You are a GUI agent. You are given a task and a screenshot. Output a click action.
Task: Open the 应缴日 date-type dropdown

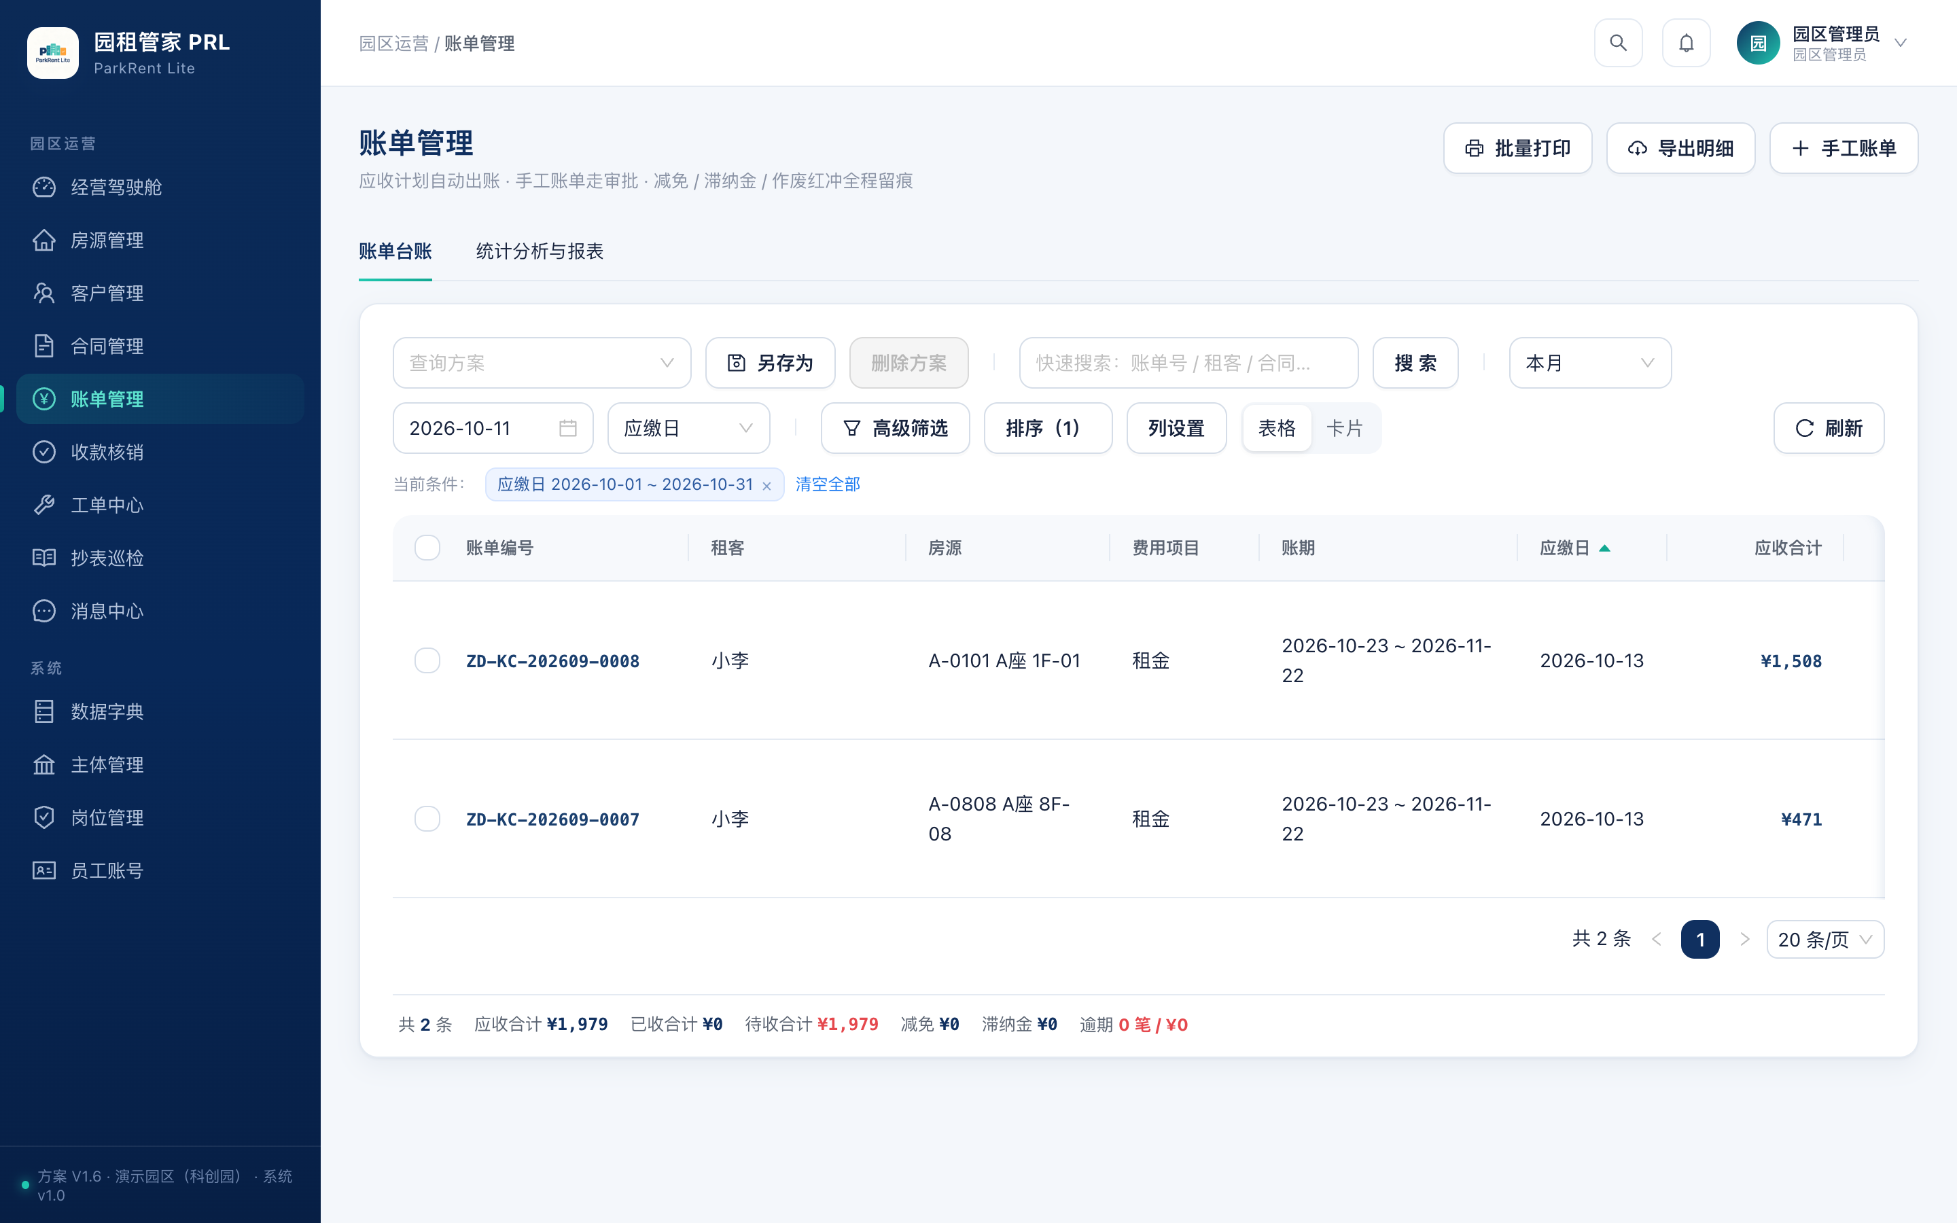[x=688, y=428]
